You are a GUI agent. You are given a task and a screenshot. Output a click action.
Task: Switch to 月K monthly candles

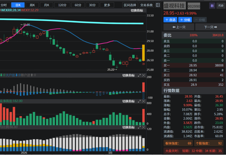coord(46,5)
